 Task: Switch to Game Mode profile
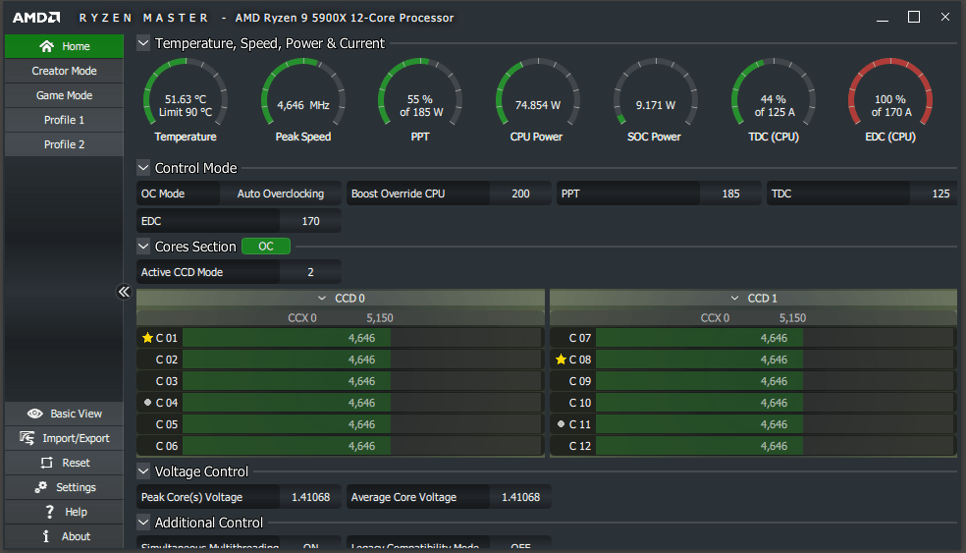(64, 95)
